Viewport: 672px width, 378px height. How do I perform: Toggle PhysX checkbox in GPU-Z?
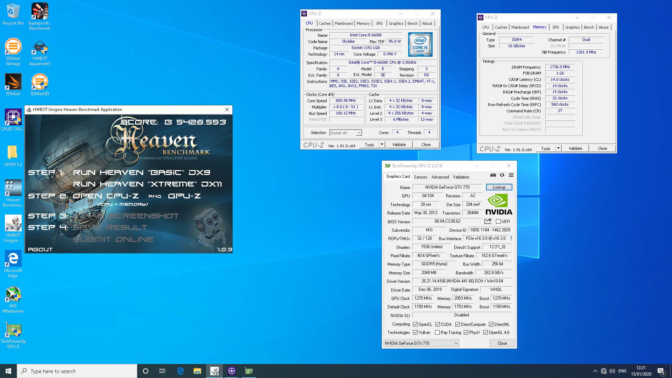click(466, 332)
